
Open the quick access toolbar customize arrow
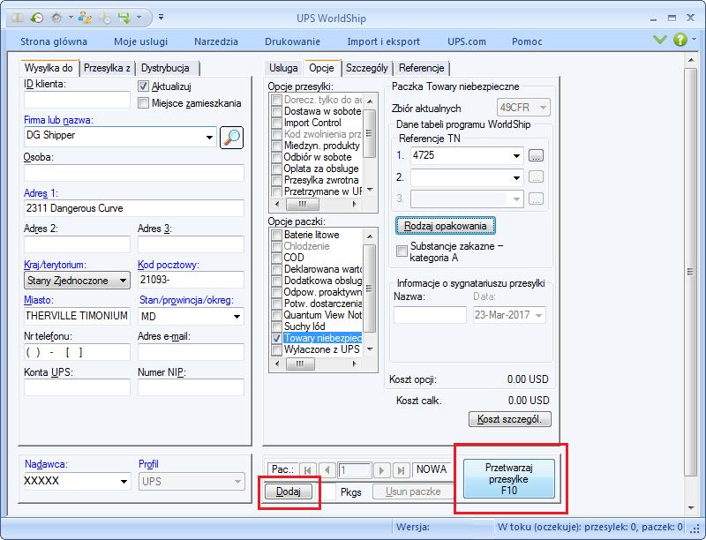click(x=161, y=18)
